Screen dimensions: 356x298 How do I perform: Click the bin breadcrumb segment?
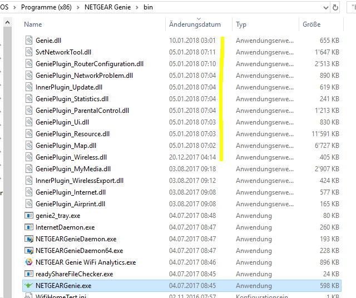click(148, 7)
